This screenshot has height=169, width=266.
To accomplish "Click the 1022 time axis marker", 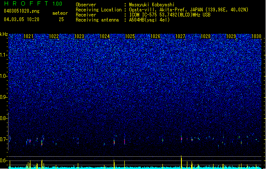I will point(54,36).
